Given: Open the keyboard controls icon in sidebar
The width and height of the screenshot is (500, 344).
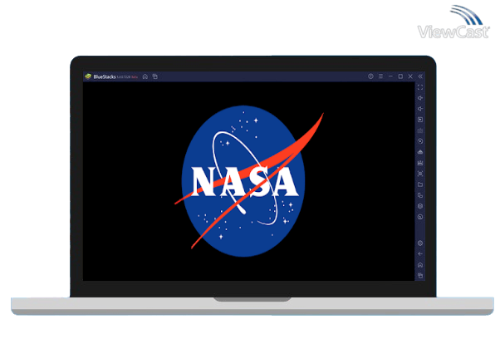Looking at the screenshot, I should 420,130.
